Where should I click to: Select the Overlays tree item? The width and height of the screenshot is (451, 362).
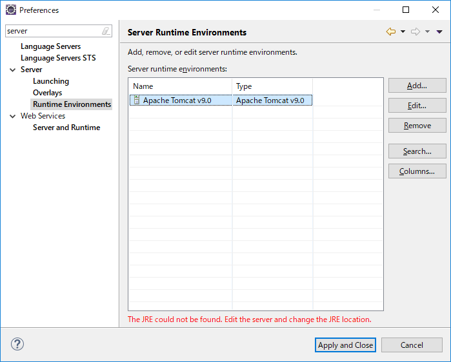(47, 93)
